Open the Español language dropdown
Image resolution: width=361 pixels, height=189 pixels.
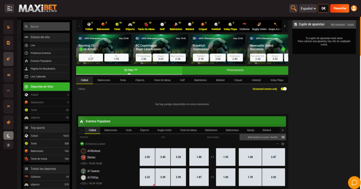click(x=308, y=8)
